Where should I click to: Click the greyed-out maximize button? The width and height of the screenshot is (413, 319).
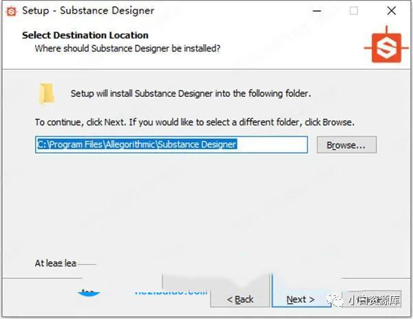pyautogui.click(x=354, y=11)
